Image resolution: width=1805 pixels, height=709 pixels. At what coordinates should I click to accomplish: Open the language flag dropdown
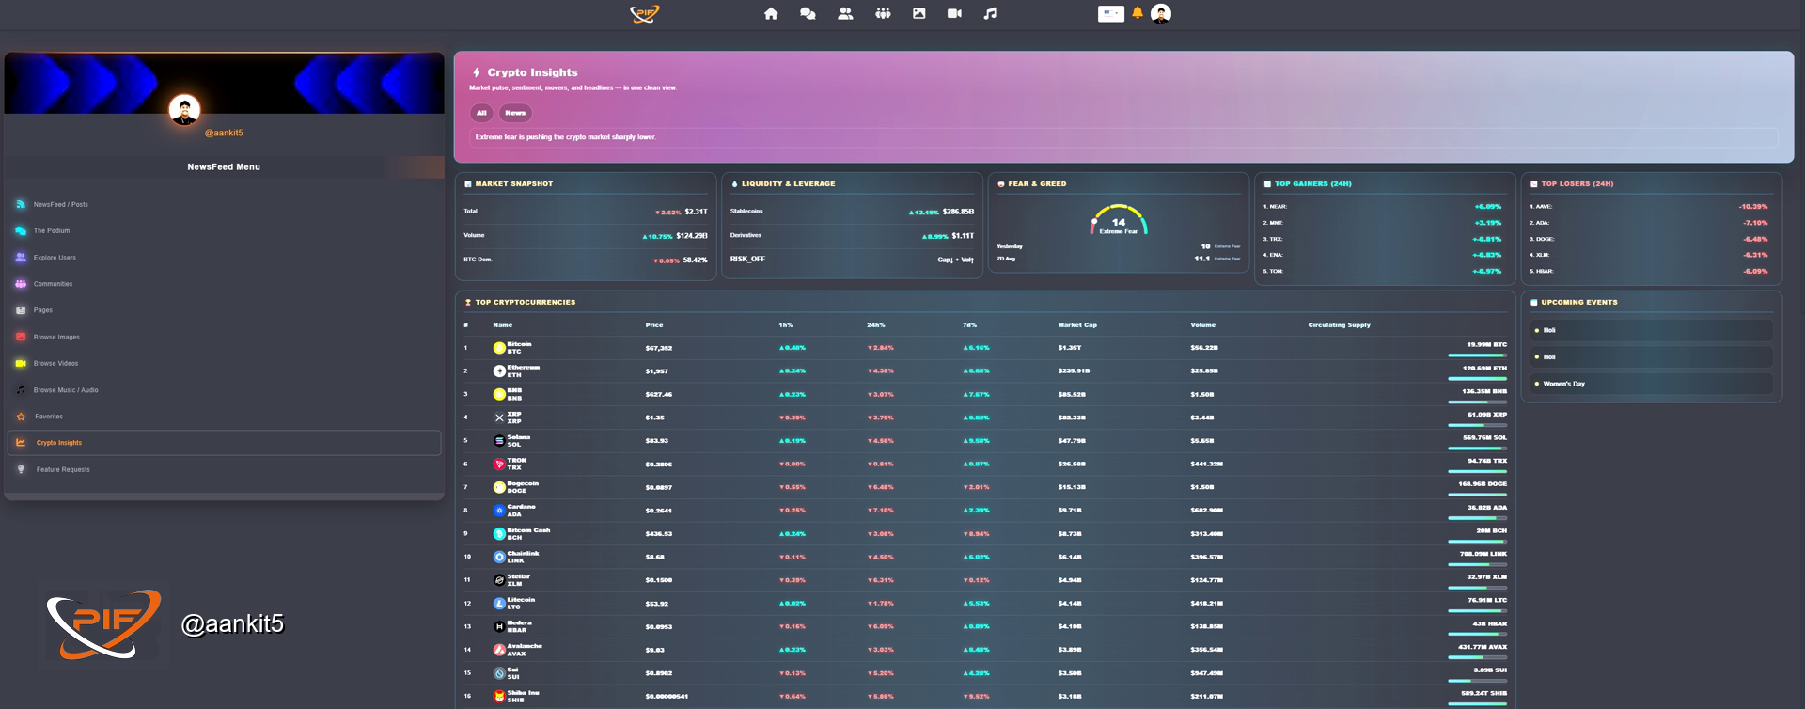tap(1110, 14)
